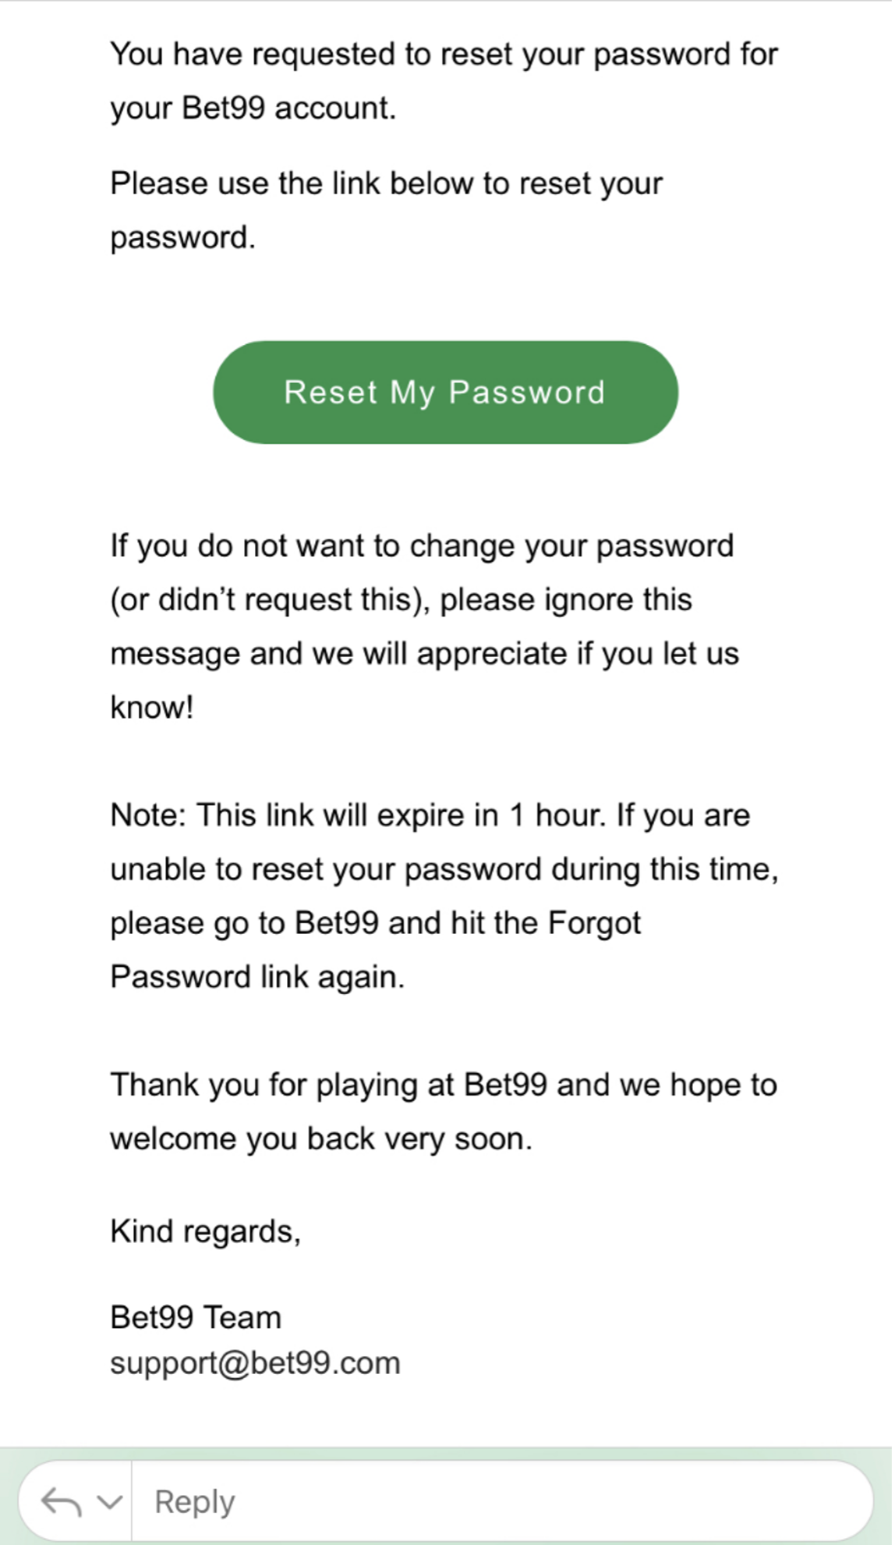Click the 'Password link again.' line

click(x=257, y=977)
